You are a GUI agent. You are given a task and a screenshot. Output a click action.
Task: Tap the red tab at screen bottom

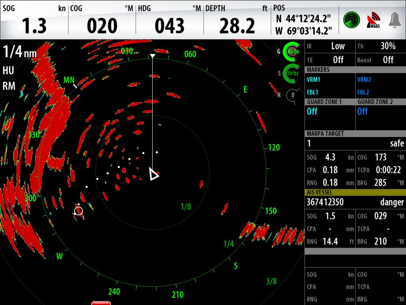pos(101,303)
